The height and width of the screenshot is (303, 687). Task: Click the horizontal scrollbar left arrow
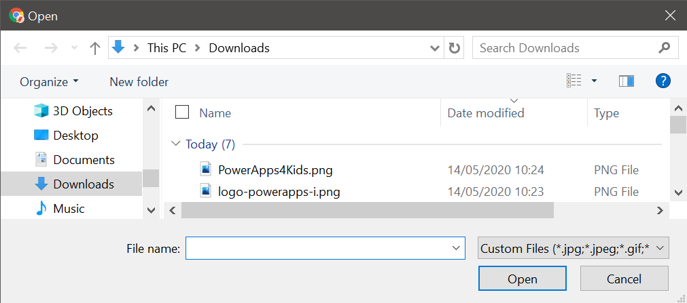coord(173,211)
